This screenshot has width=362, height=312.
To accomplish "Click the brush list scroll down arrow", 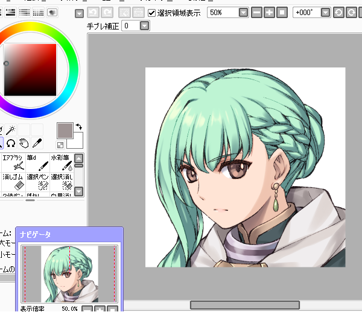I will [x=78, y=192].
